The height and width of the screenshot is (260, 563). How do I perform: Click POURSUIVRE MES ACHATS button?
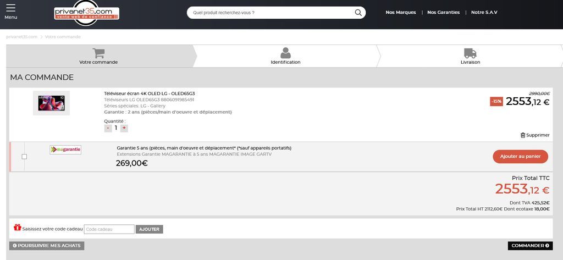[x=47, y=246]
